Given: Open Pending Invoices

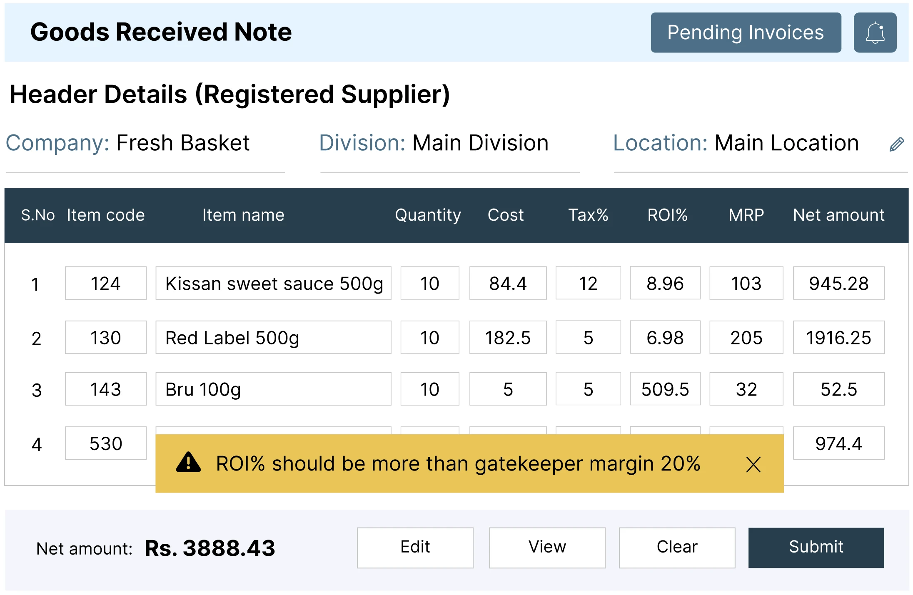Looking at the screenshot, I should 746,32.
